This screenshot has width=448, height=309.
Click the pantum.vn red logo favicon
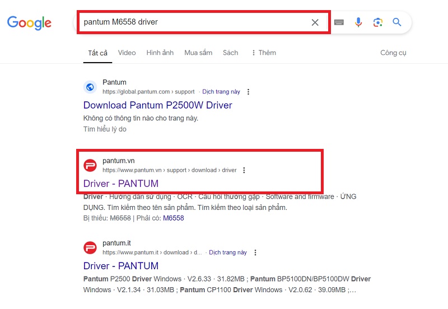tap(90, 166)
